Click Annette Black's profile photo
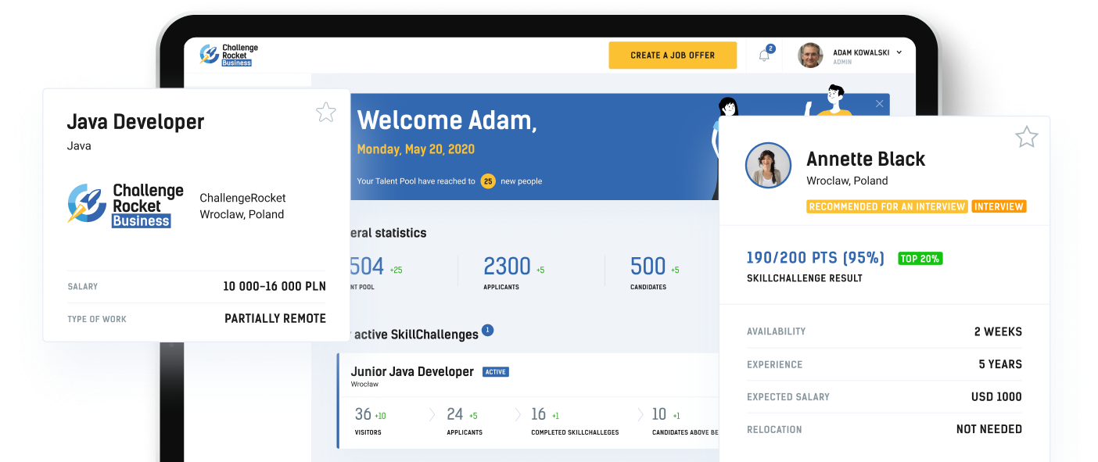The height and width of the screenshot is (462, 1098). pyautogui.click(x=768, y=166)
